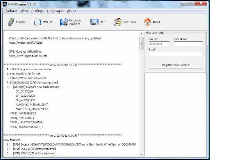
Task: Click the changelog scrollbar thumb
Action: [141, 44]
